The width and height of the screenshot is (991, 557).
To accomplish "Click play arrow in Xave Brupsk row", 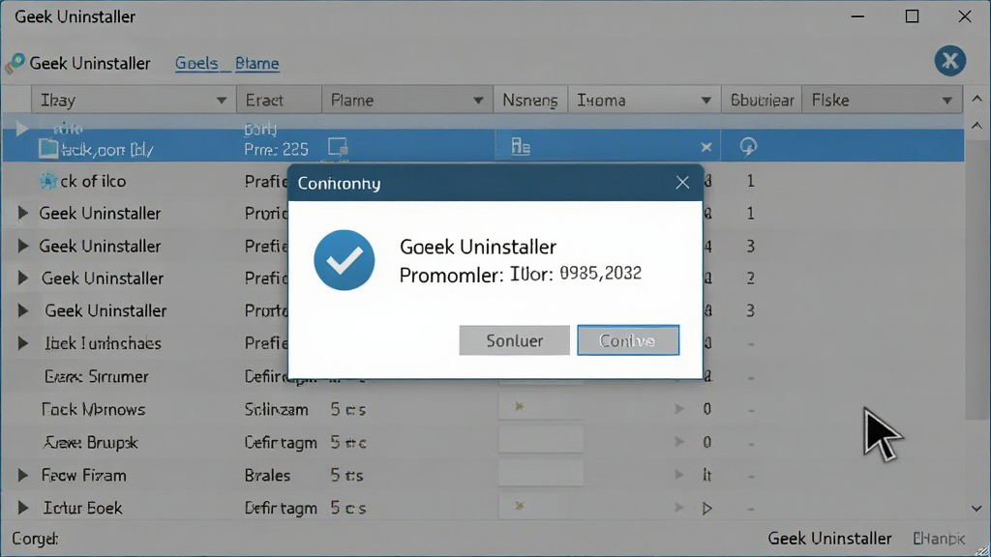I will pyautogui.click(x=679, y=441).
